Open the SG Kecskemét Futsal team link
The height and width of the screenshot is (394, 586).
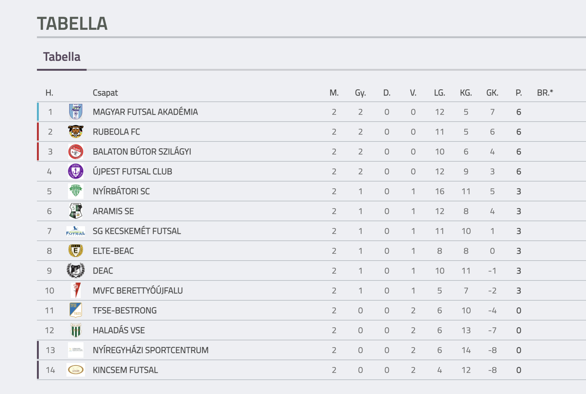tap(137, 231)
